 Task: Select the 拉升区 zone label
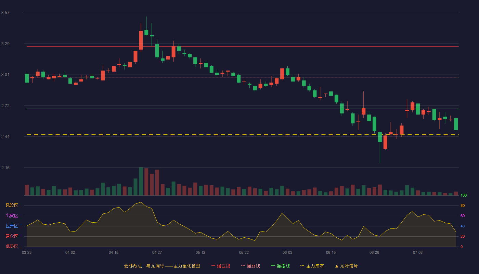(x=12, y=226)
